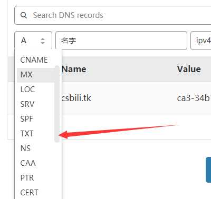Click the up-down arrows on type selector
This screenshot has height=199, width=211.
(x=43, y=41)
